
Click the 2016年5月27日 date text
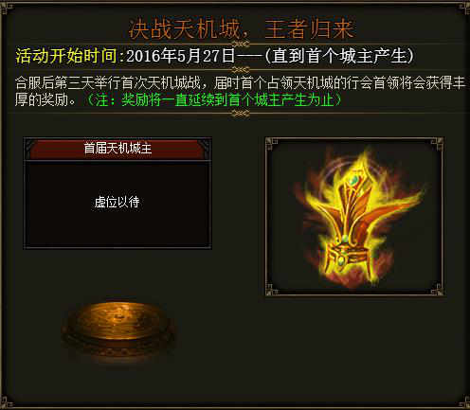click(180, 56)
